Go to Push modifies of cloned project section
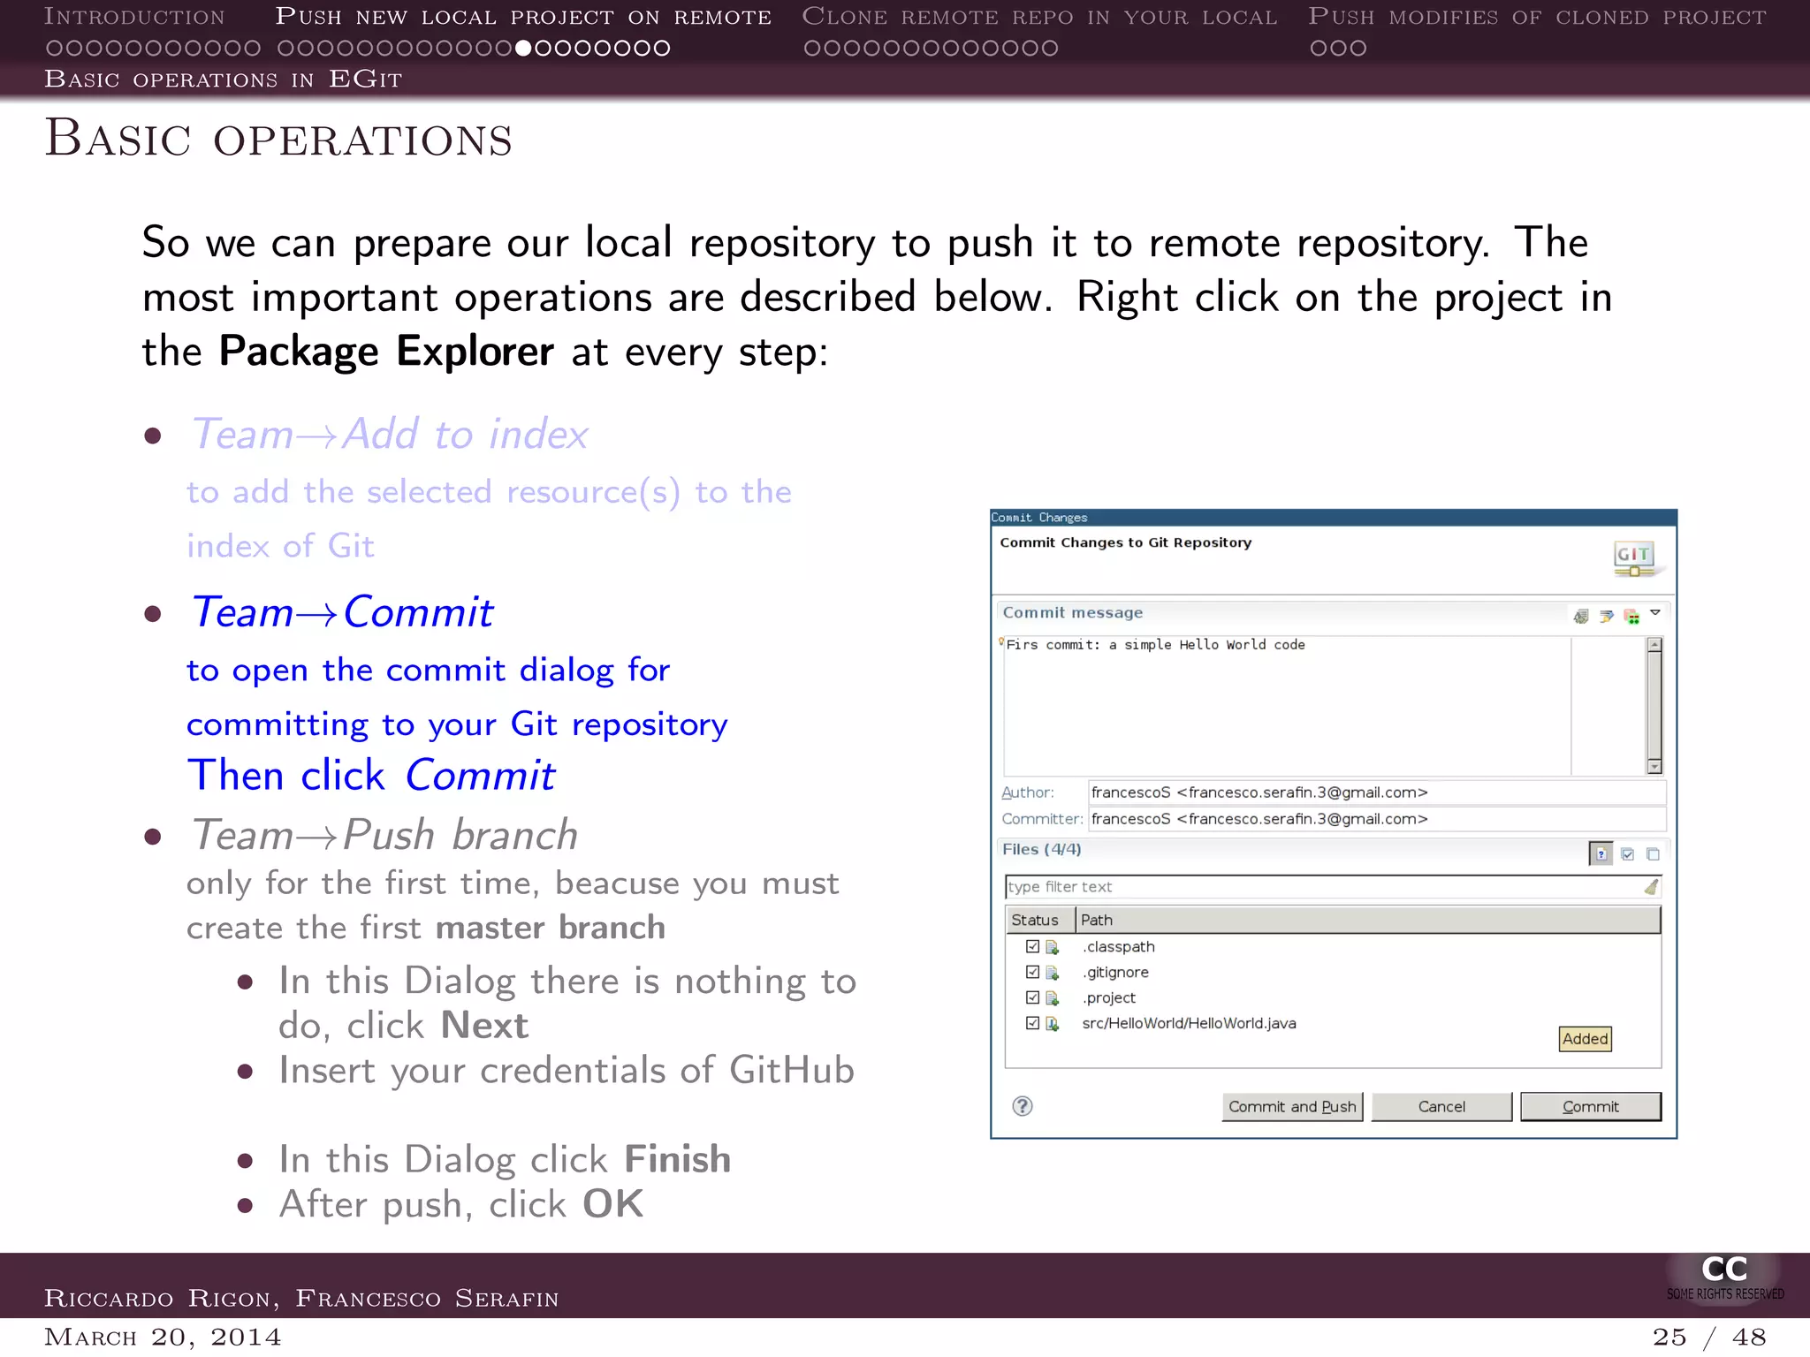The width and height of the screenshot is (1810, 1357). (1538, 17)
